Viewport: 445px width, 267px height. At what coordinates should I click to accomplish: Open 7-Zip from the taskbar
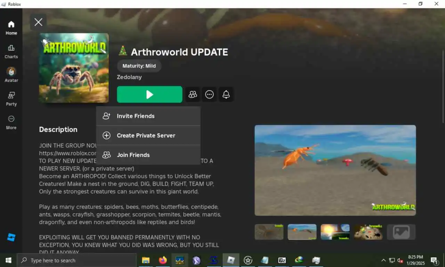tap(282, 260)
